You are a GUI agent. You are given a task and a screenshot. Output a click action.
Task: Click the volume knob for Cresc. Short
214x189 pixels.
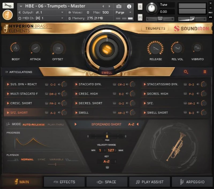pos(64,103)
